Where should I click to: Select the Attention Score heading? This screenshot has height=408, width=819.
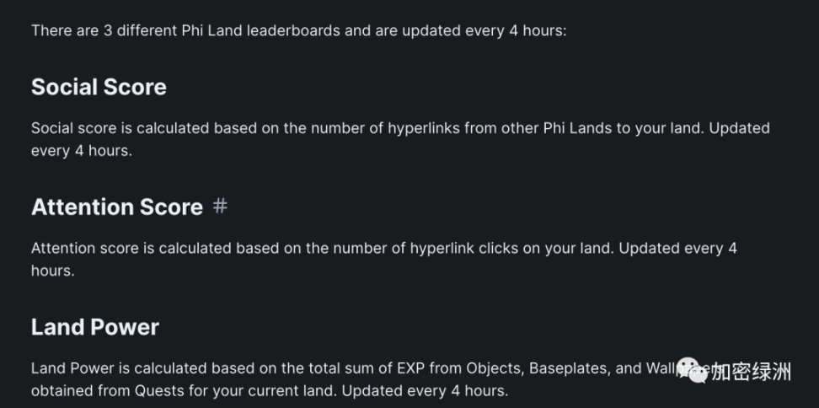pos(117,207)
